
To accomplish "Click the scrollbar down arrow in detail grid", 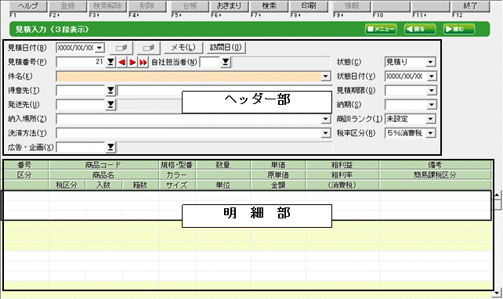I will click(498, 293).
